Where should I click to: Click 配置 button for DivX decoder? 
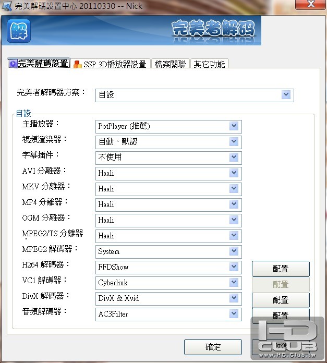tap(281, 300)
